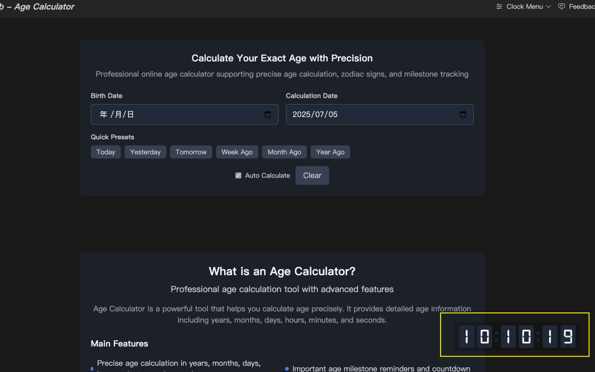Select the Tomorrow quick preset

coord(191,152)
